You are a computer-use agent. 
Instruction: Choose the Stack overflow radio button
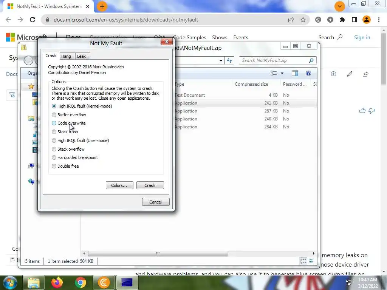[x=68, y=149]
